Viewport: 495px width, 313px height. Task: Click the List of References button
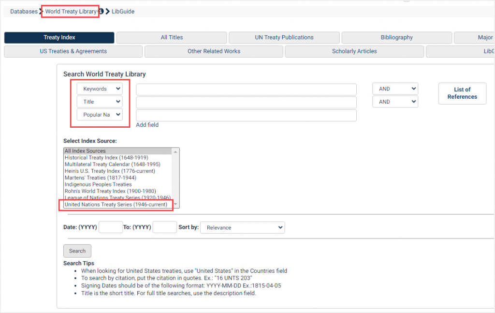(x=462, y=93)
